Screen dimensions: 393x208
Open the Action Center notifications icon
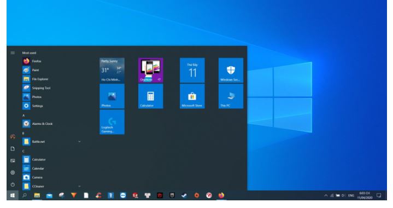379,195
